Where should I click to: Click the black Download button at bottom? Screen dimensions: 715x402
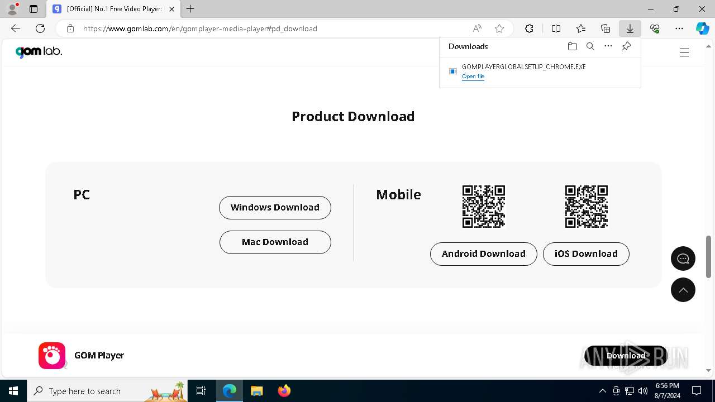[x=626, y=356]
